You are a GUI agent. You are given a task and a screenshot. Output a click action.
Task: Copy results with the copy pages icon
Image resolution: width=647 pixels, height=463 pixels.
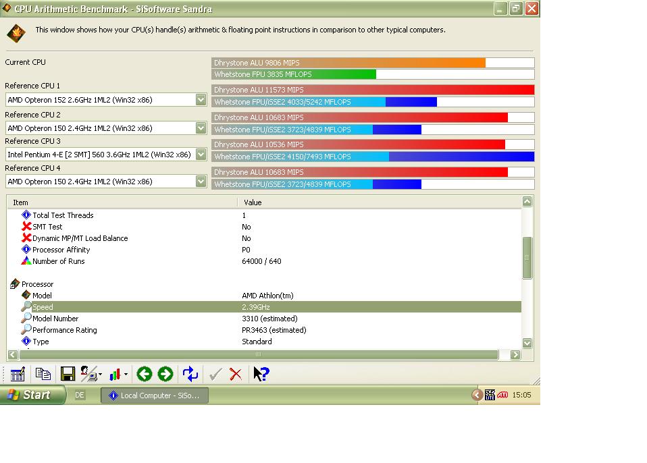tap(43, 374)
